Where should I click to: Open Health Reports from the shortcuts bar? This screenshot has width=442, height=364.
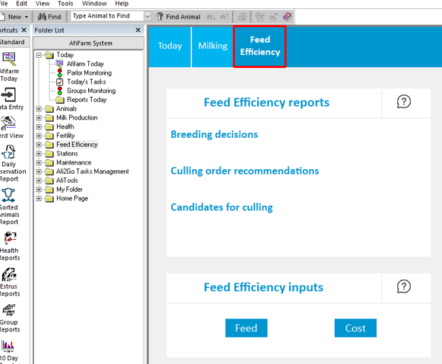[x=10, y=239]
